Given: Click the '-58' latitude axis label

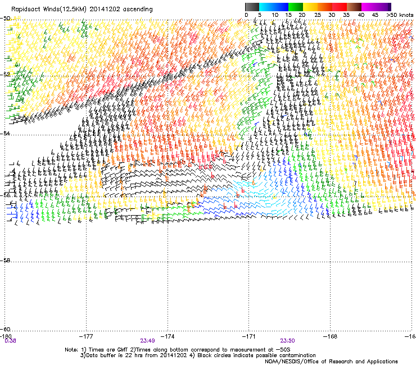Looking at the screenshot, I should 5,261.
